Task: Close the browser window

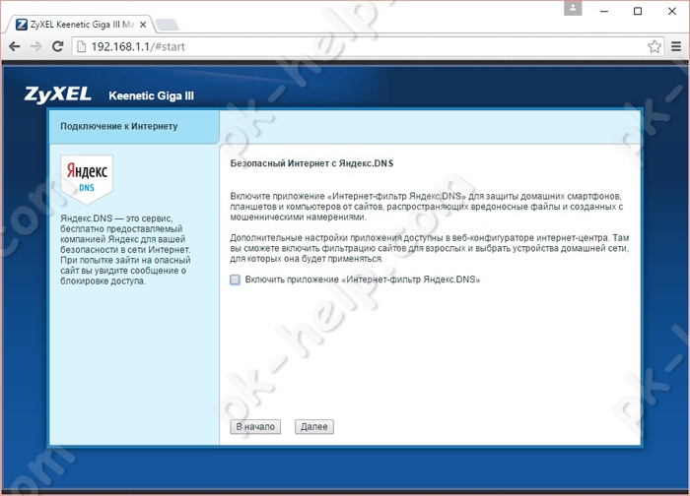Action: point(672,12)
